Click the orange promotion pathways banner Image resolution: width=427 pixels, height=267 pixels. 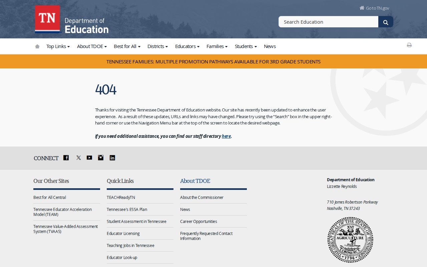pos(213,62)
